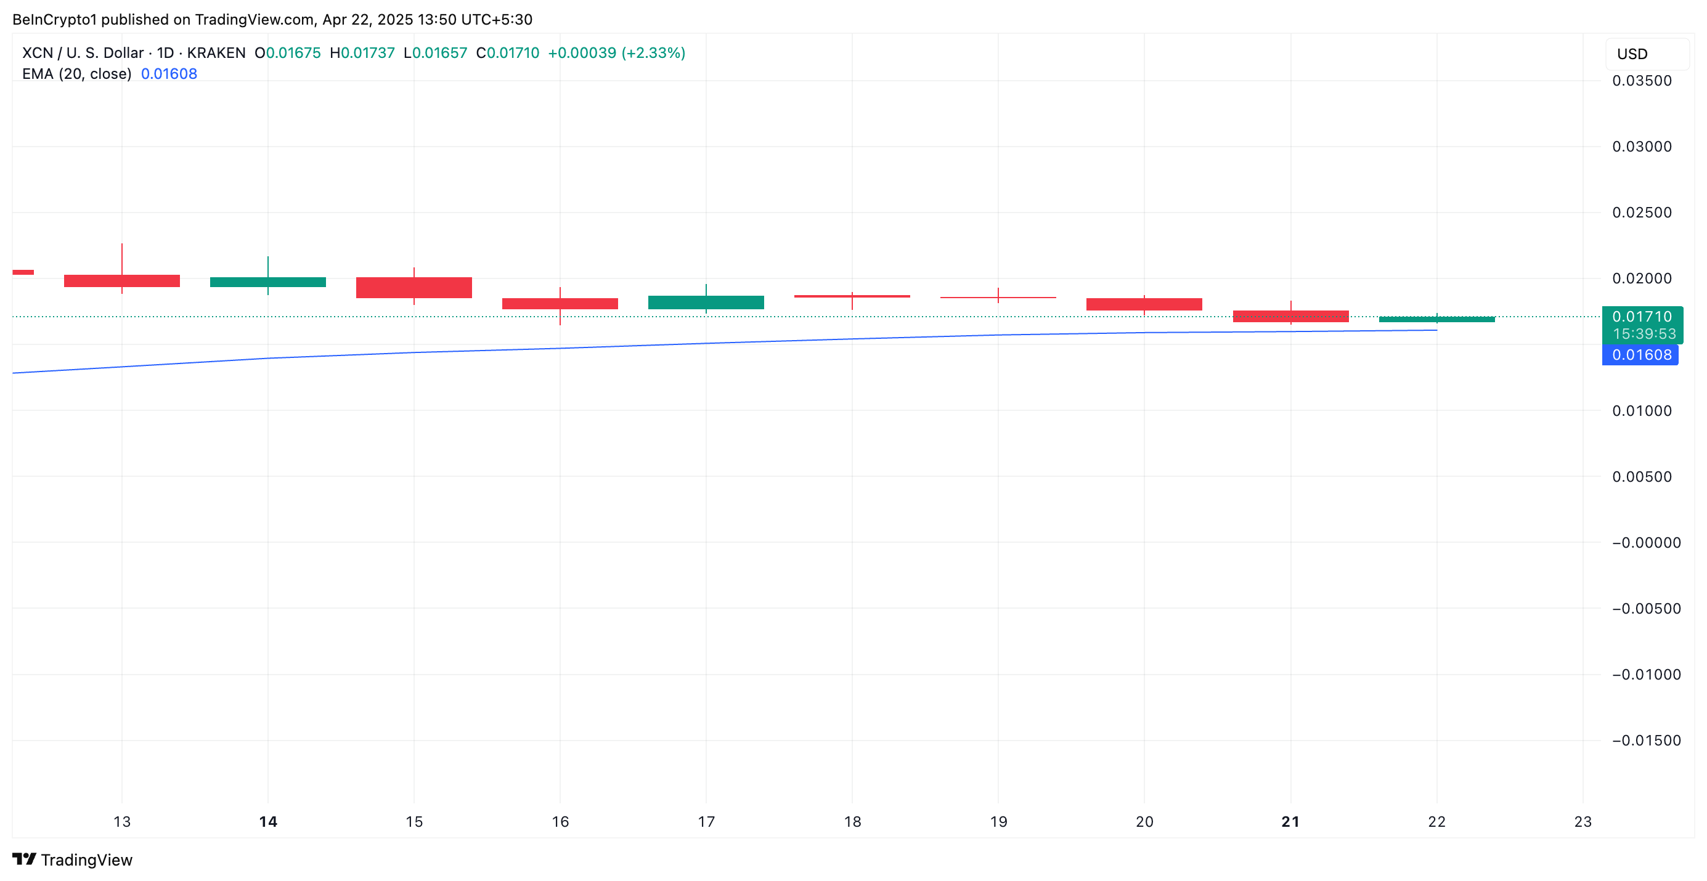Click the red doji candle on April 19

998,298
